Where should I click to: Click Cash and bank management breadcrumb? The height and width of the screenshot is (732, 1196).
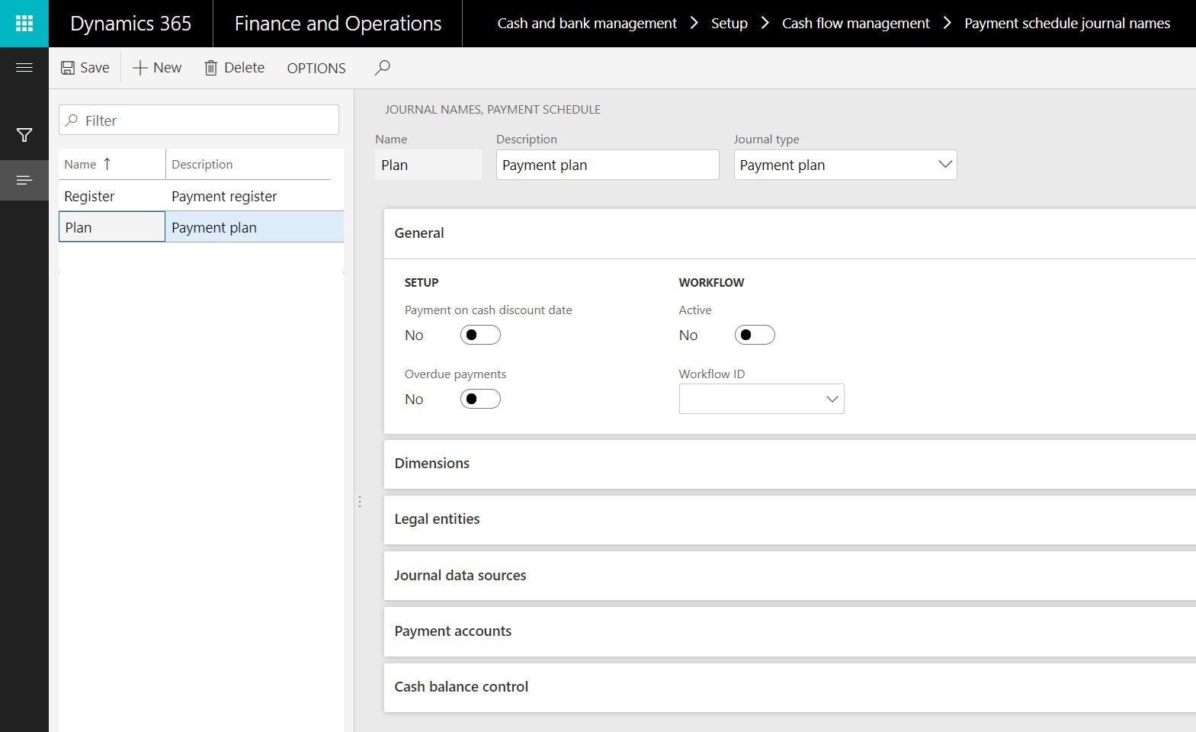coord(587,24)
